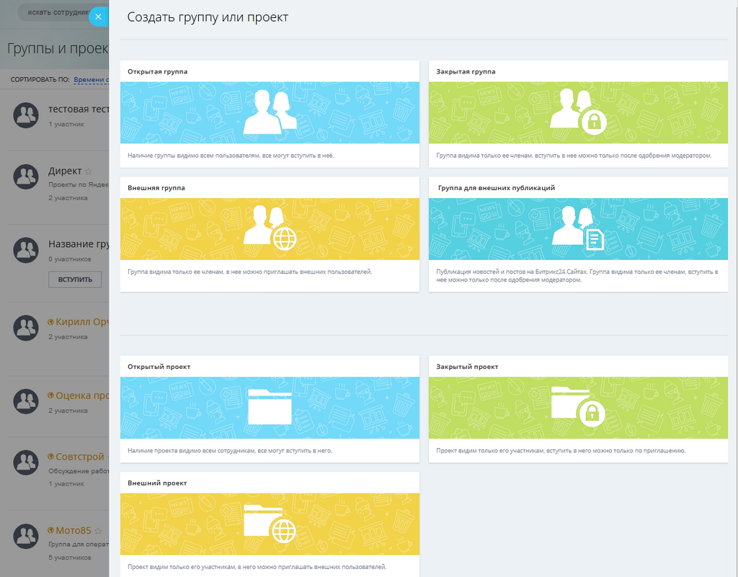Viewport: 738px width, 577px height.
Task: Click the Группа для внешних публикаций title
Action: (497, 187)
